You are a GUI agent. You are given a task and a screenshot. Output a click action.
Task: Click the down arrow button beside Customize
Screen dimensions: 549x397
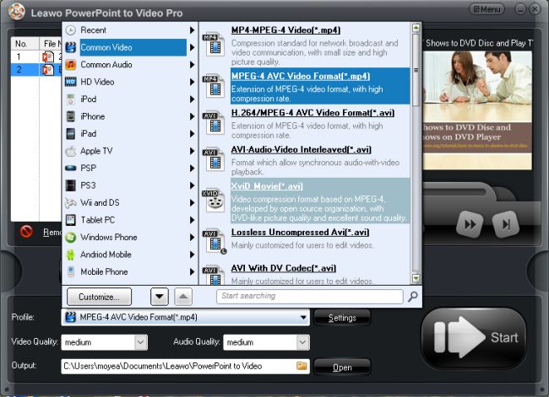tap(160, 297)
